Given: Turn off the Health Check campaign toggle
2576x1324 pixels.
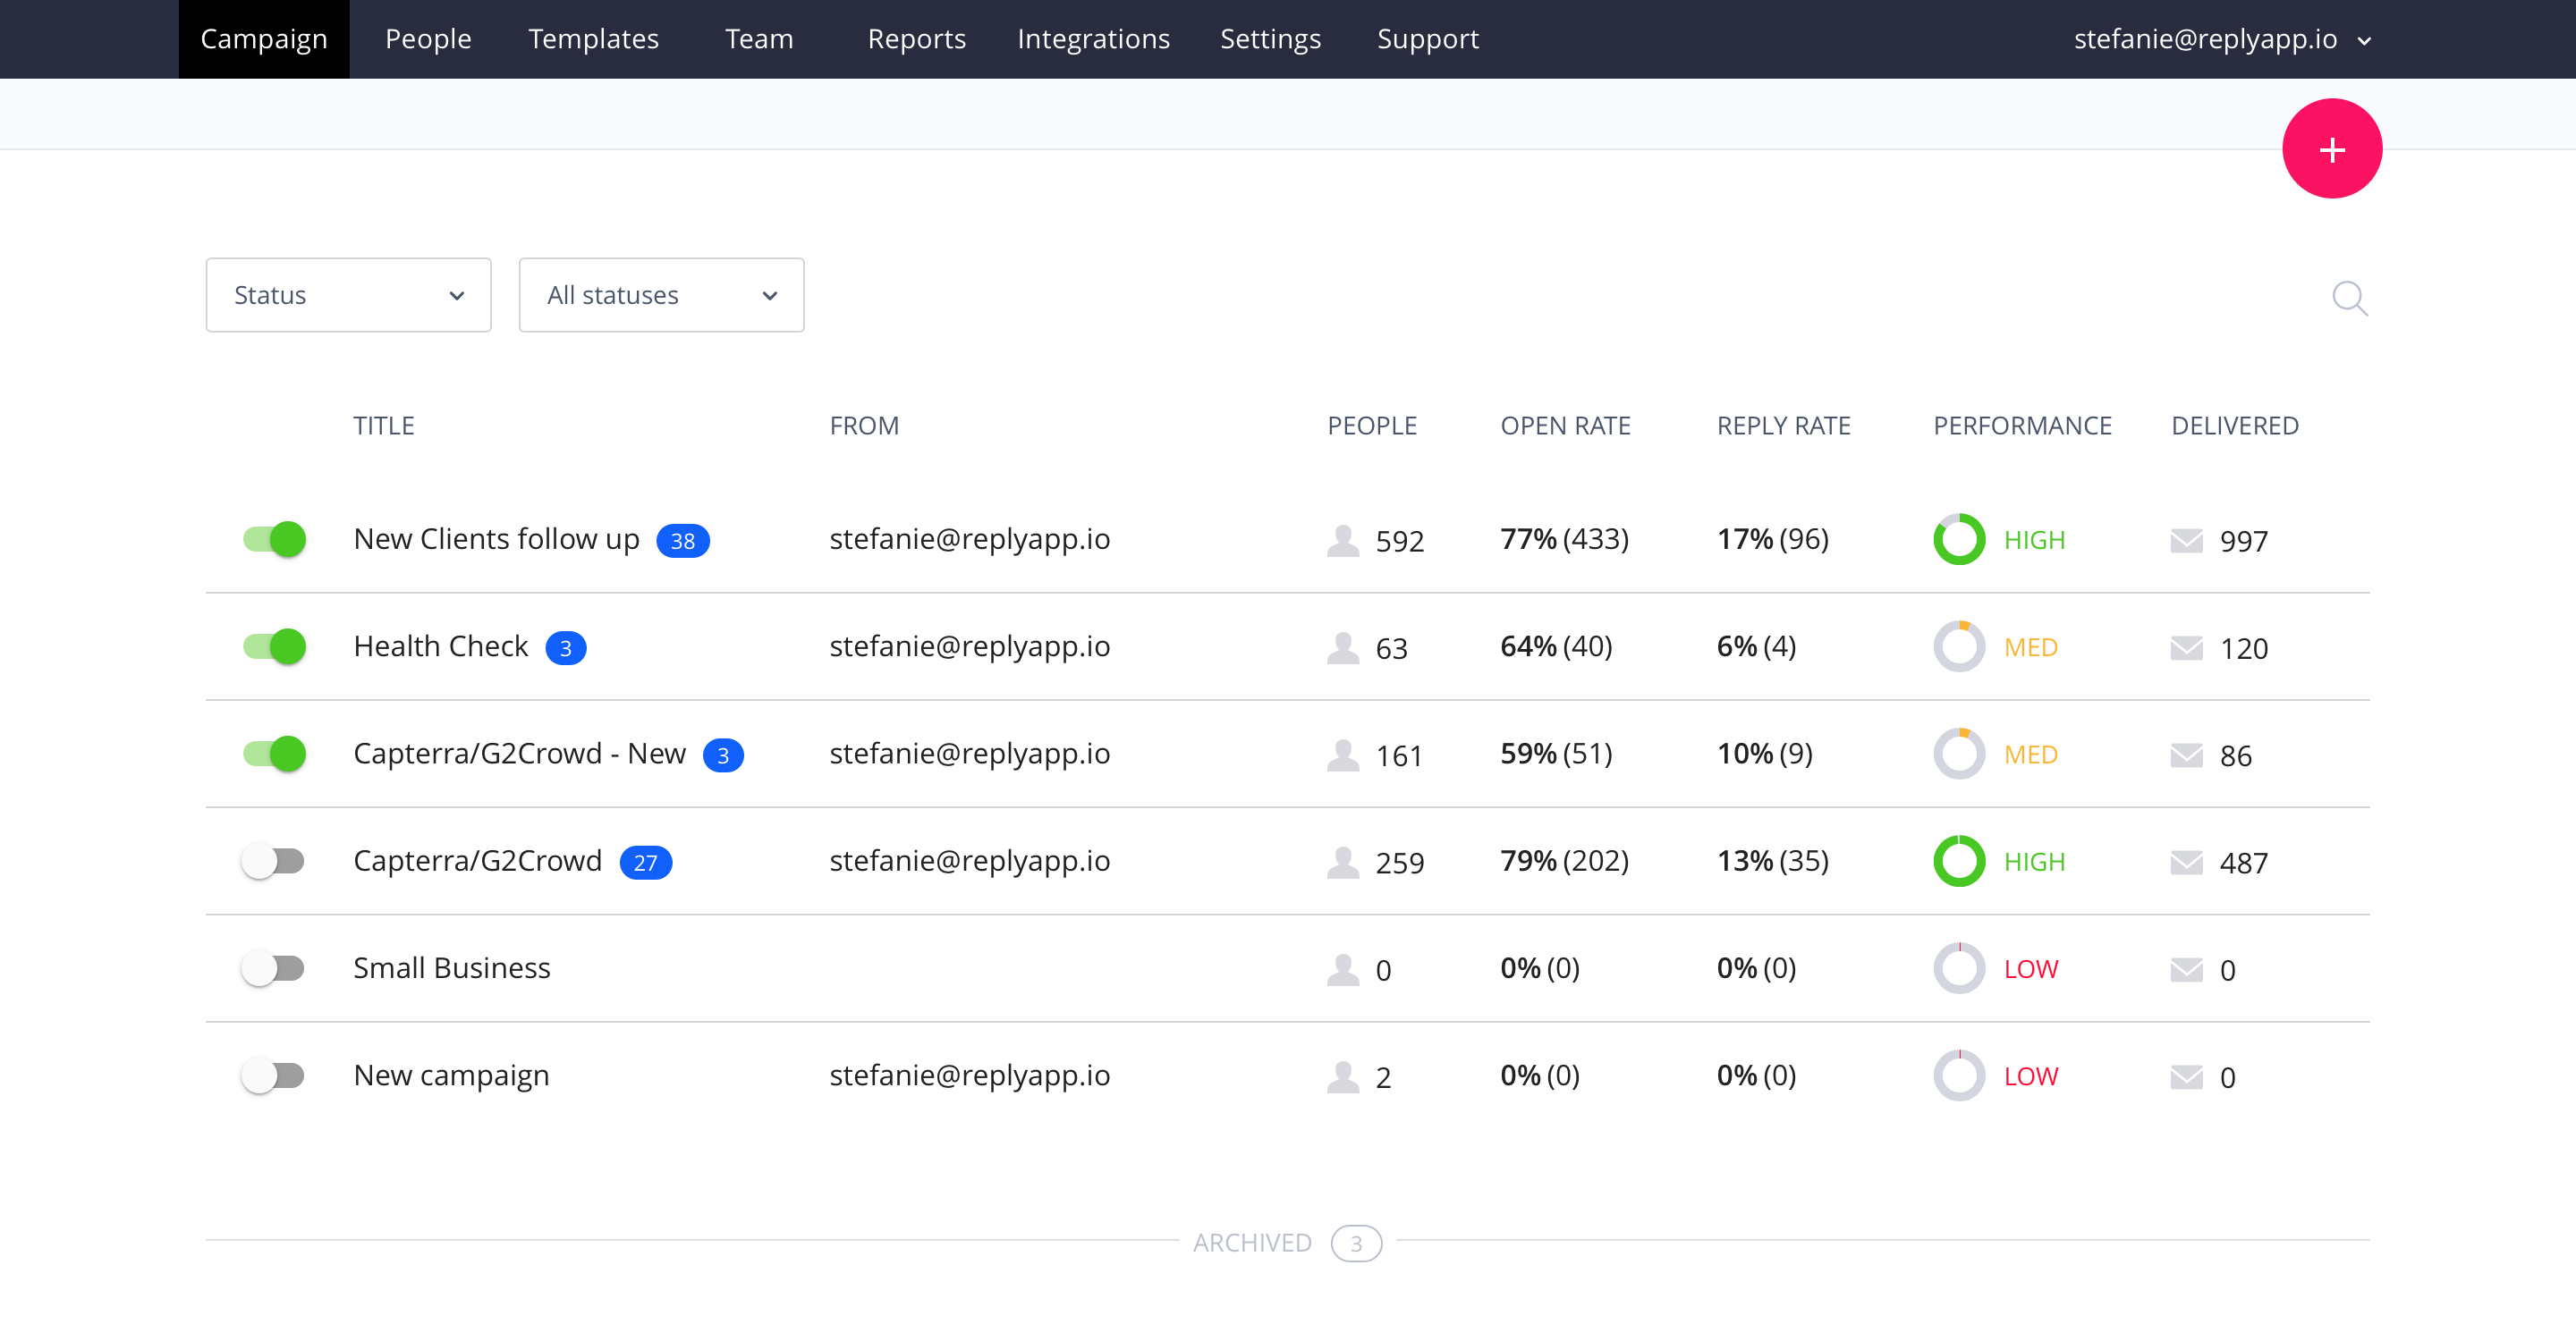Looking at the screenshot, I should [274, 646].
